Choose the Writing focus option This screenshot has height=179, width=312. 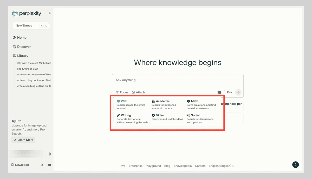click(x=126, y=115)
